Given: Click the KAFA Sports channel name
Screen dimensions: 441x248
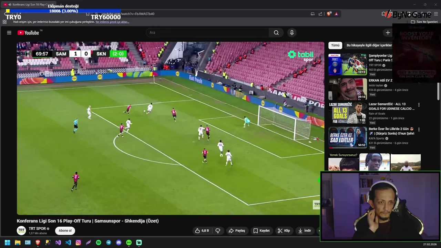Looking at the screenshot, I should click(x=376, y=138).
